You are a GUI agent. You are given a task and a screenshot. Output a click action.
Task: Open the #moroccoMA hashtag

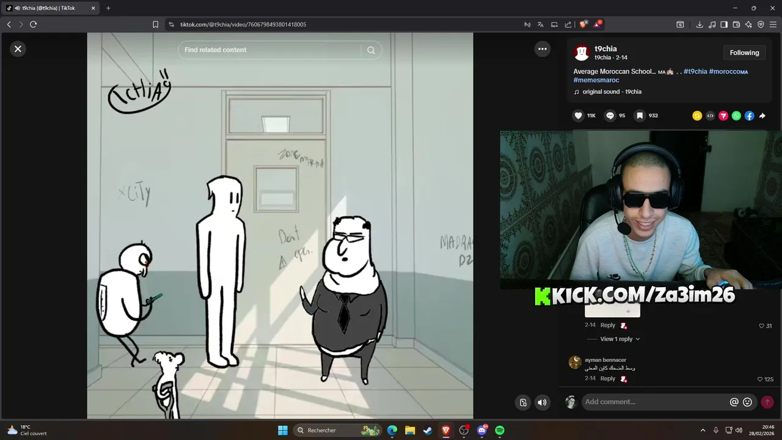pos(728,71)
